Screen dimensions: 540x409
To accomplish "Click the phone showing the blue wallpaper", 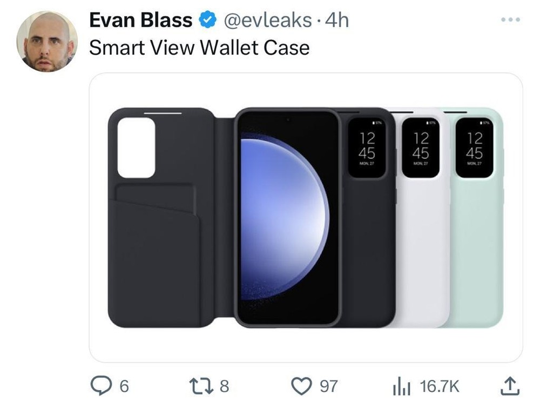I will 287,216.
